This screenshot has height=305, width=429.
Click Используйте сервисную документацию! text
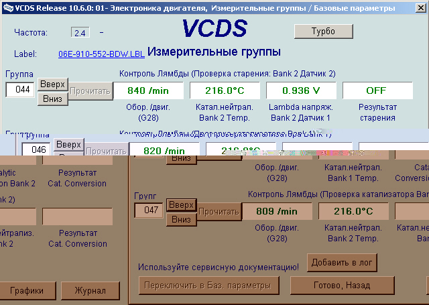[x=219, y=267]
